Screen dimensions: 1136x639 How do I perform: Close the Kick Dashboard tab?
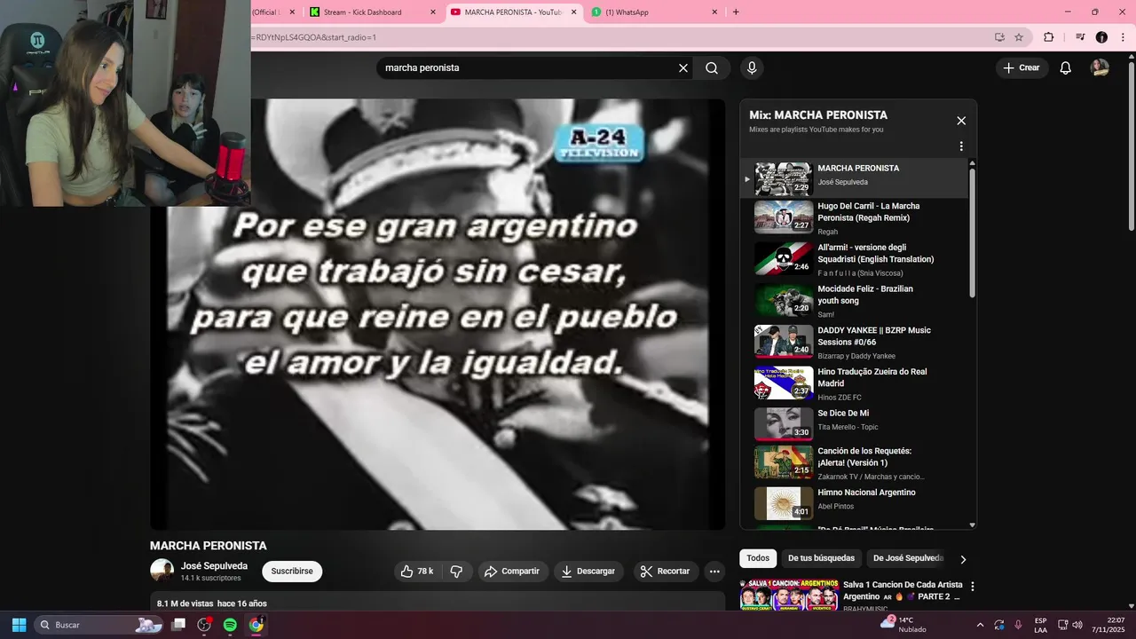pyautogui.click(x=433, y=12)
